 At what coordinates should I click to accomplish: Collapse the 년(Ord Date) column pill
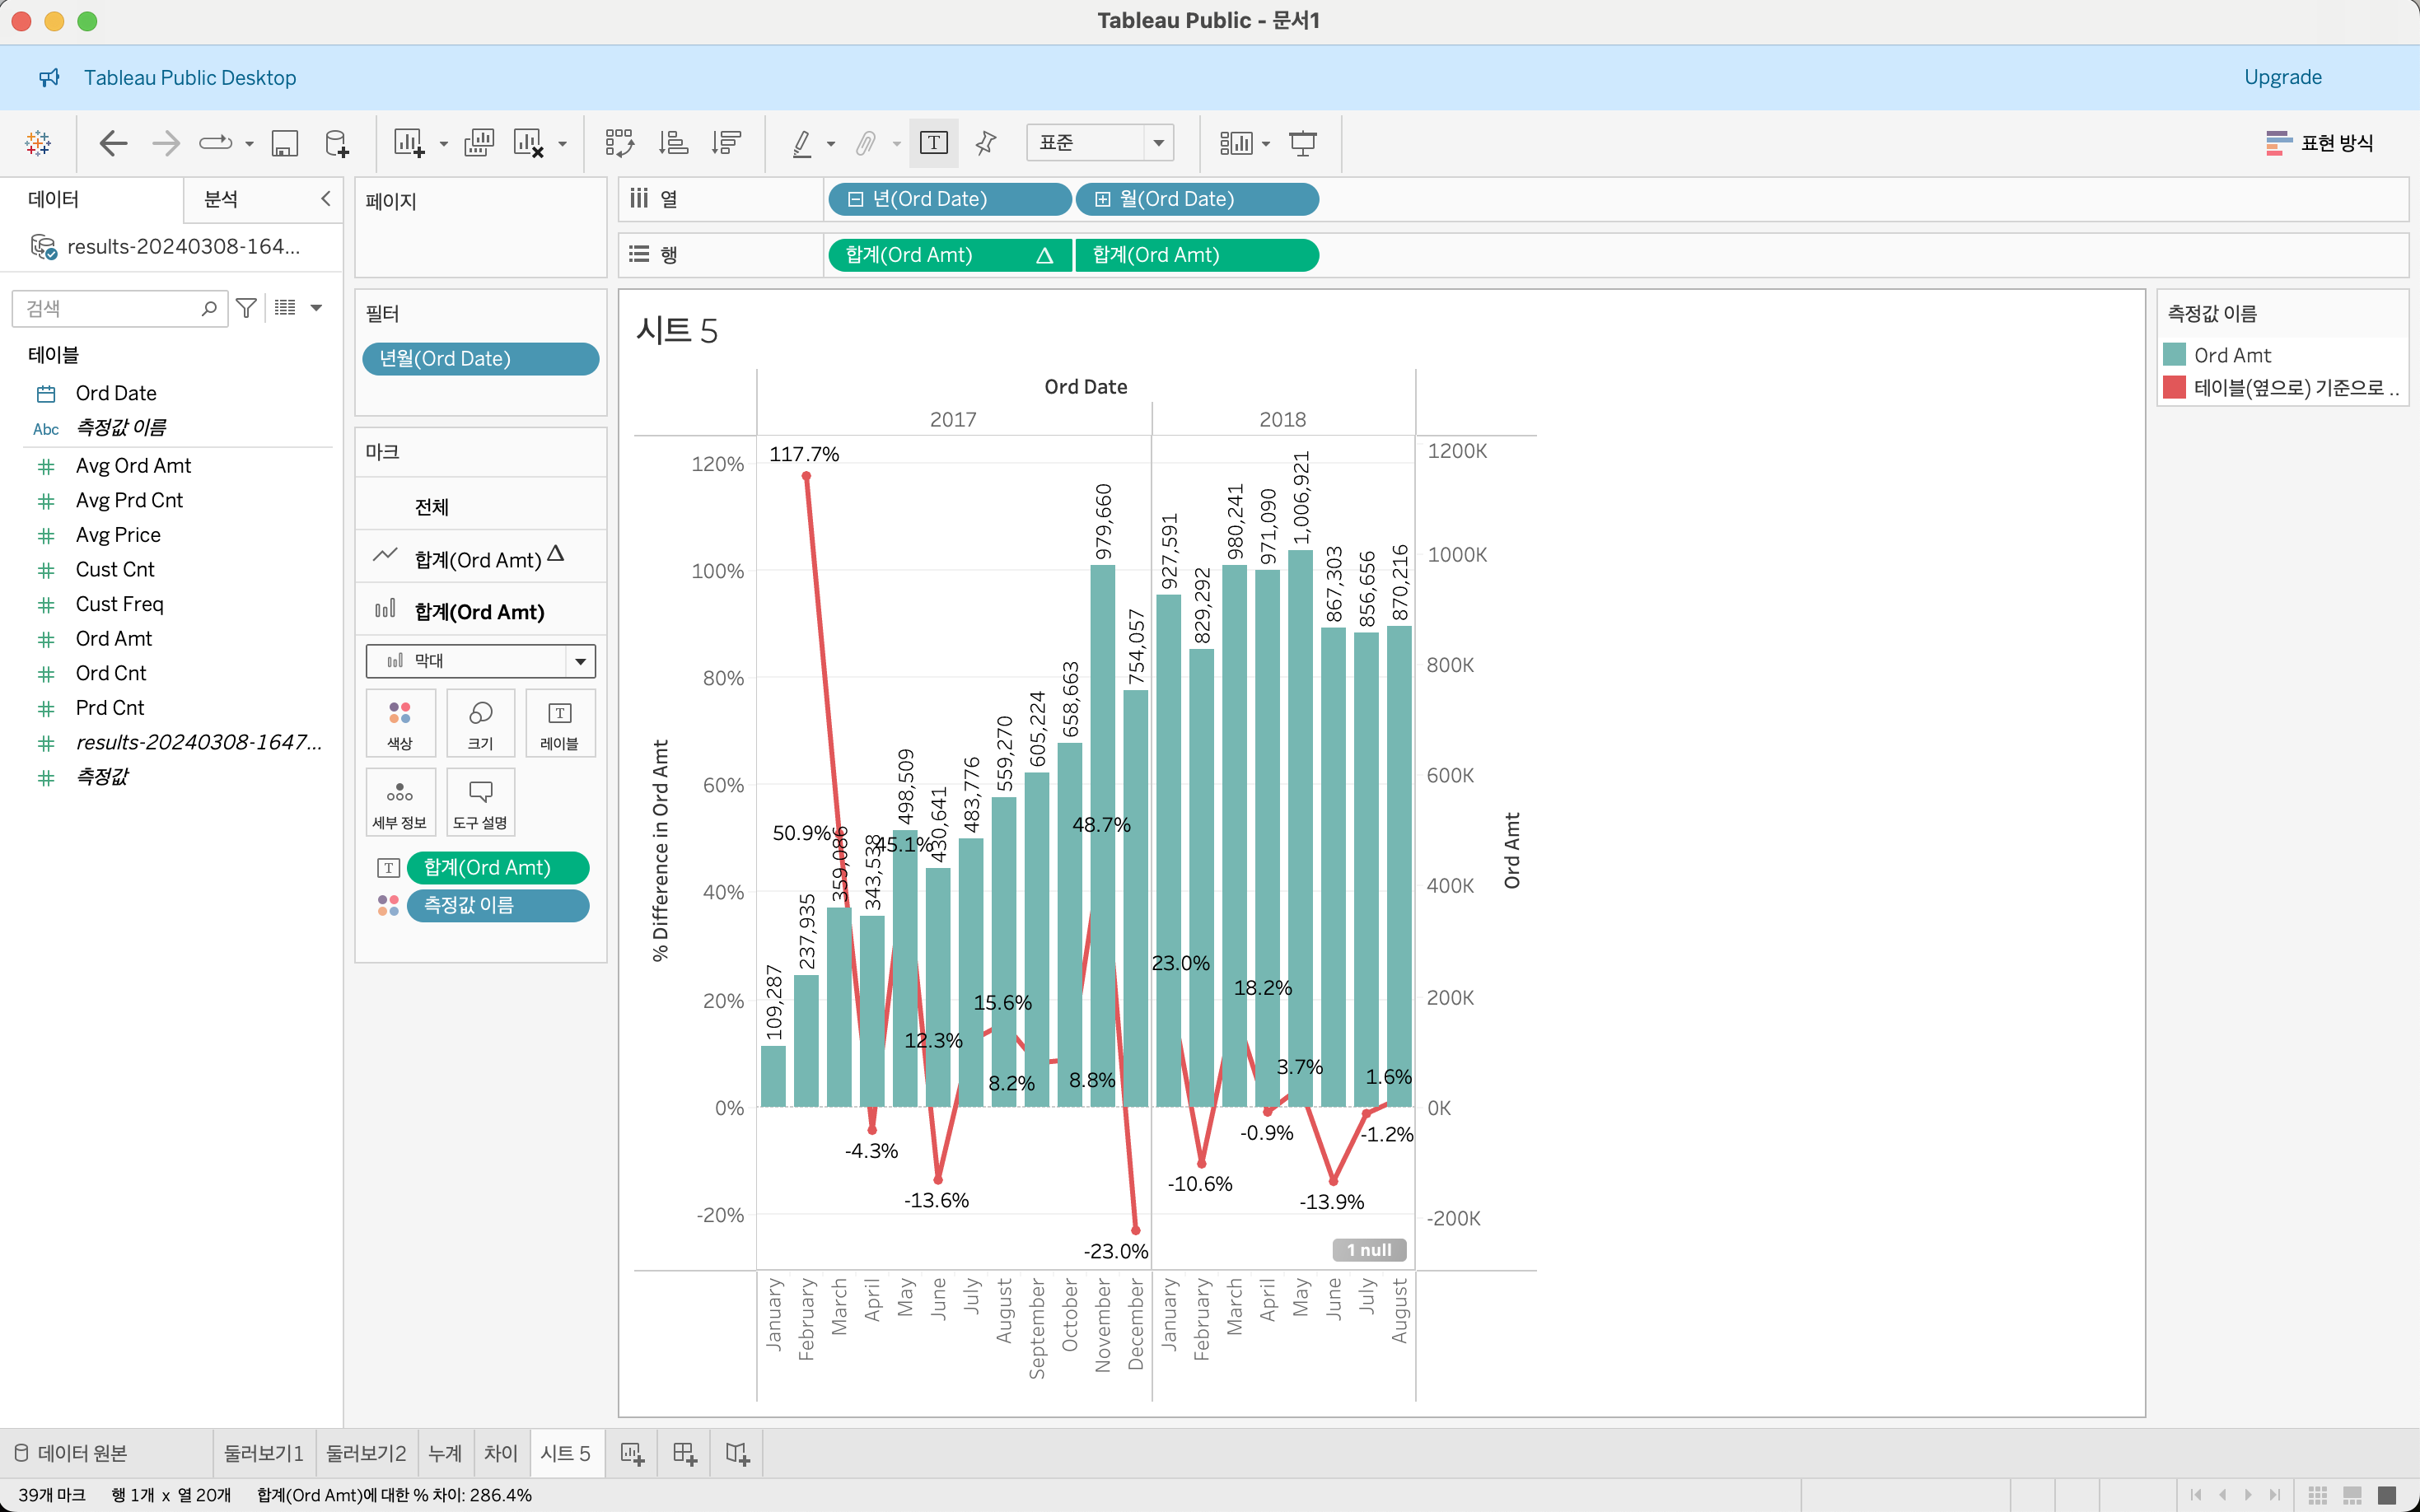855,199
